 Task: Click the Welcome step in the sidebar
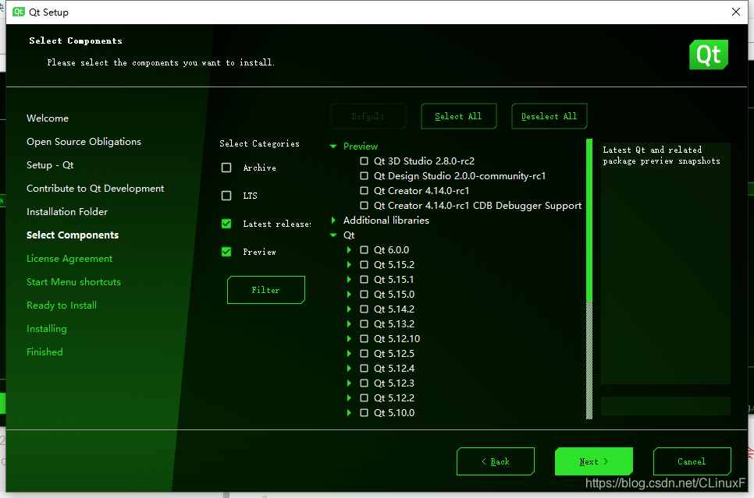tap(48, 118)
